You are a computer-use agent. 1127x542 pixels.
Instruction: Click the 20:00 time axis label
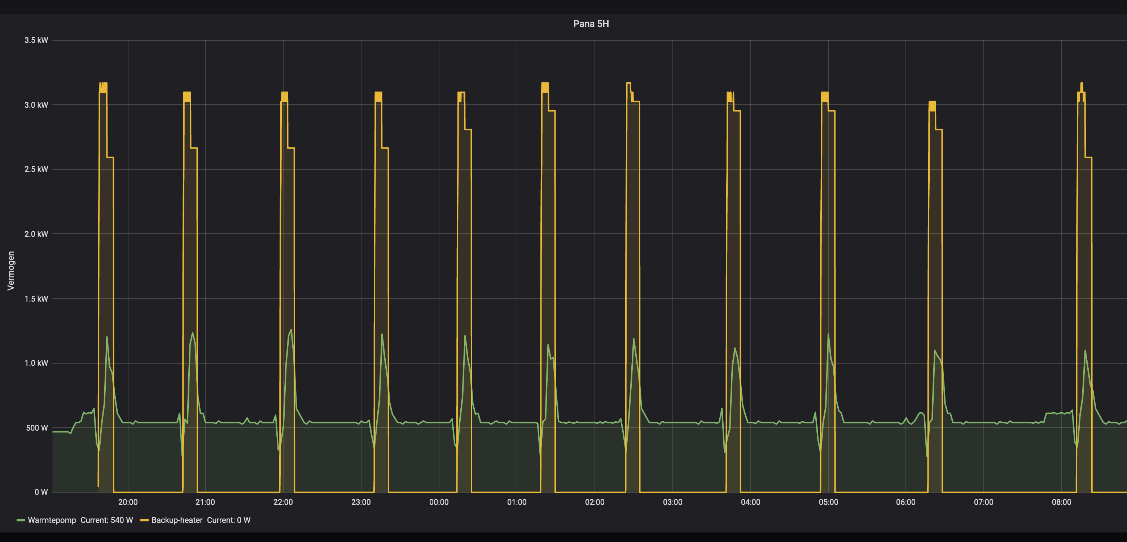[x=128, y=502]
